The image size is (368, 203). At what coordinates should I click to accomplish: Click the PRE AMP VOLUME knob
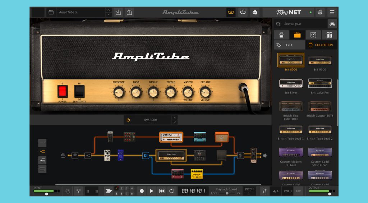click(205, 92)
